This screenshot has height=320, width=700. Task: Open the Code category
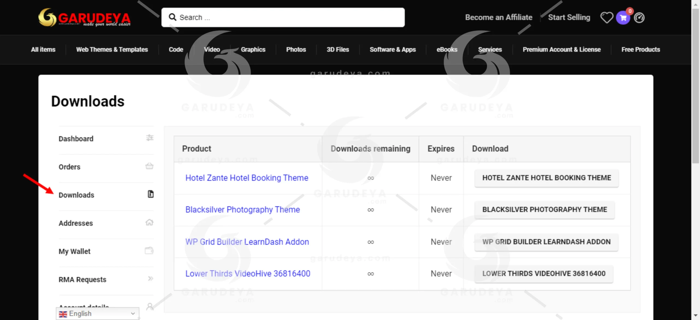pyautogui.click(x=176, y=49)
